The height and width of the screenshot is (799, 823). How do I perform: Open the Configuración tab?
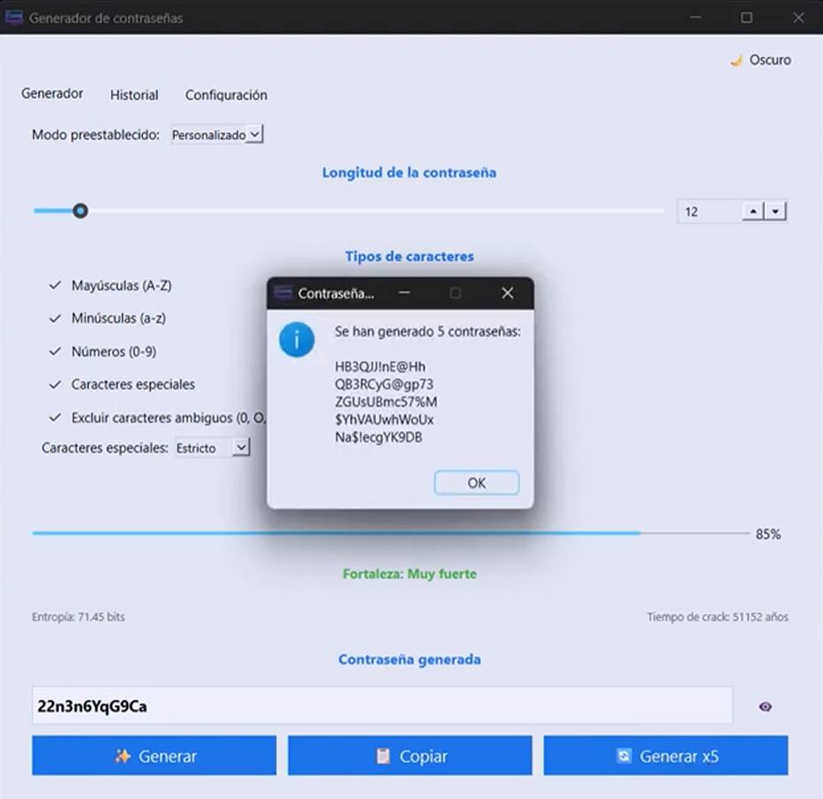(226, 95)
